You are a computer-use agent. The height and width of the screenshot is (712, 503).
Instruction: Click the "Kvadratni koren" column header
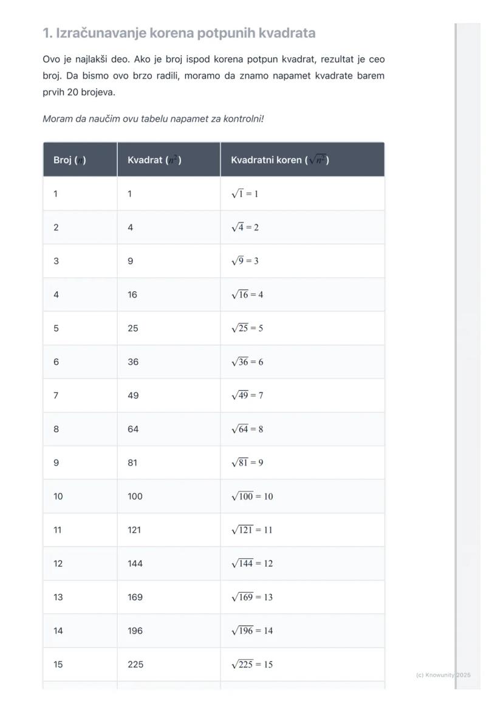pos(279,160)
